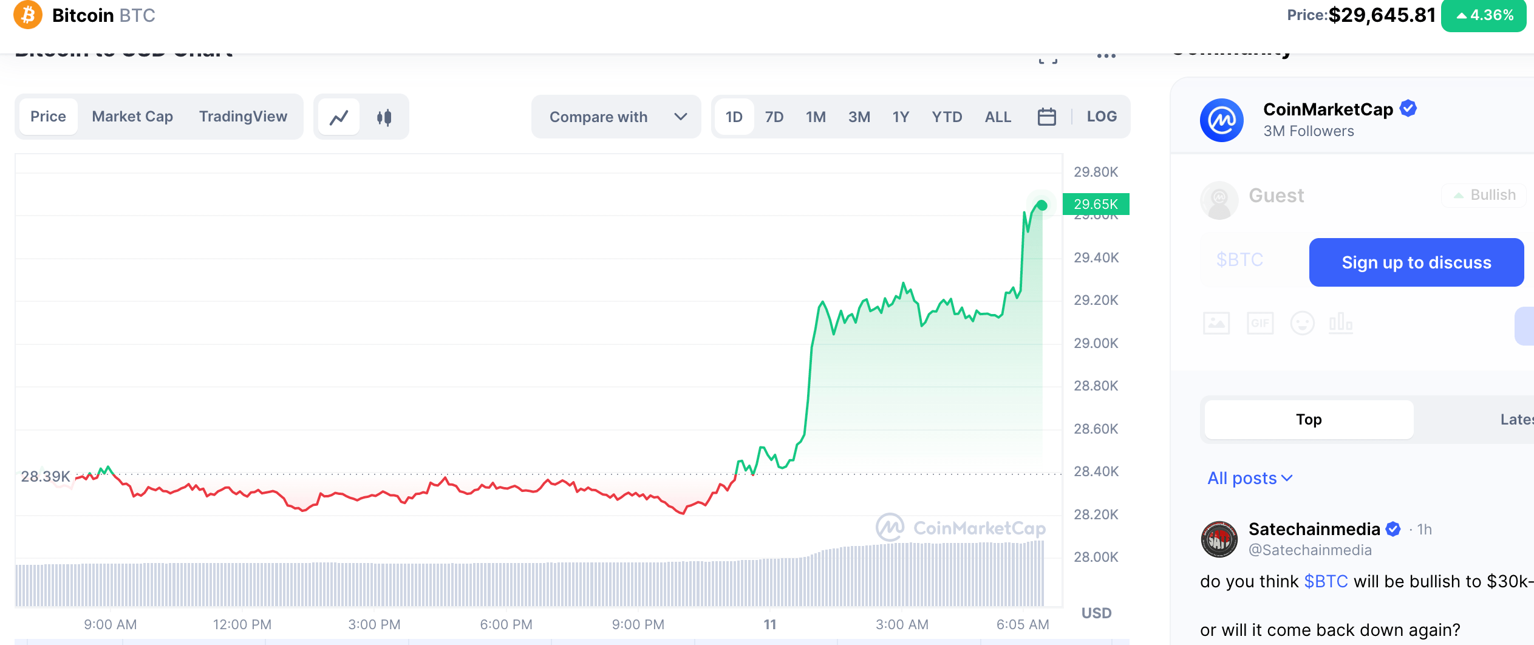Click the $BTC post input field
Viewport: 1534px width, 645px height.
1240,260
